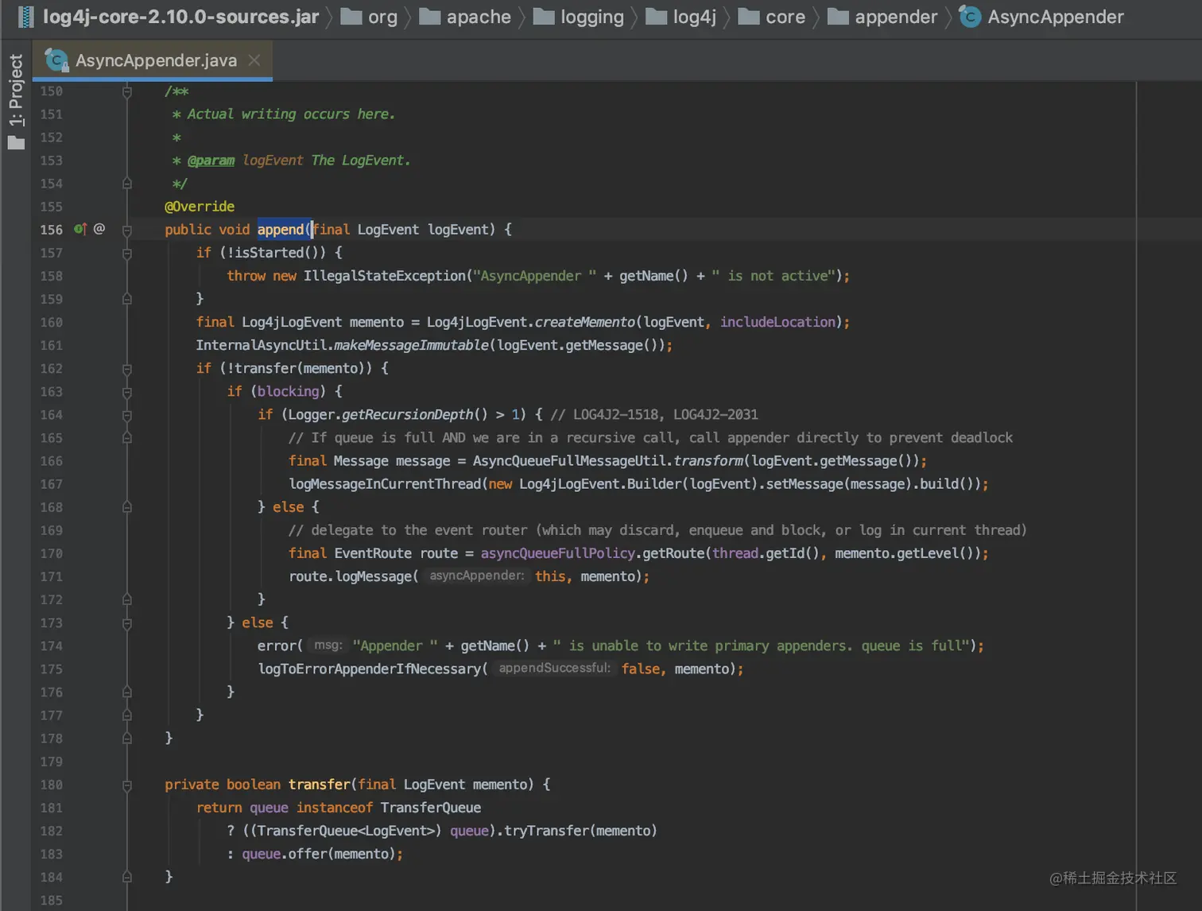Click the org folder icon in breadcrumb
Viewport: 1202px width, 911px height.
(x=351, y=17)
